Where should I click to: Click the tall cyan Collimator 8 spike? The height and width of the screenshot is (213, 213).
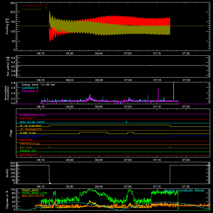(x=174, y=91)
